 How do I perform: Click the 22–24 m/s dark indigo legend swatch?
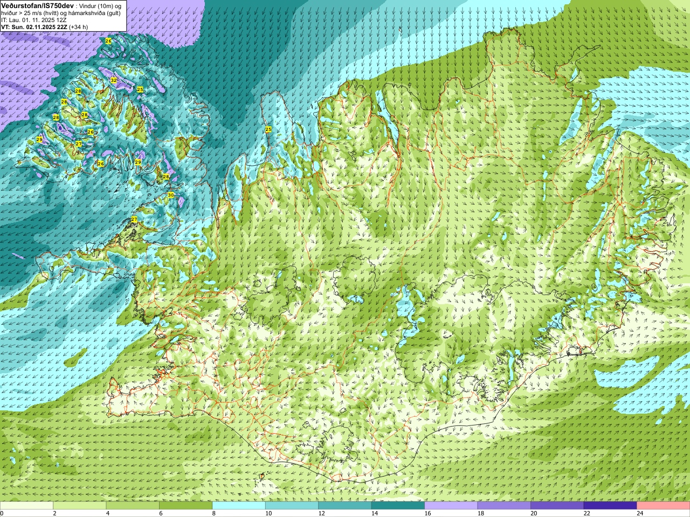610,506
